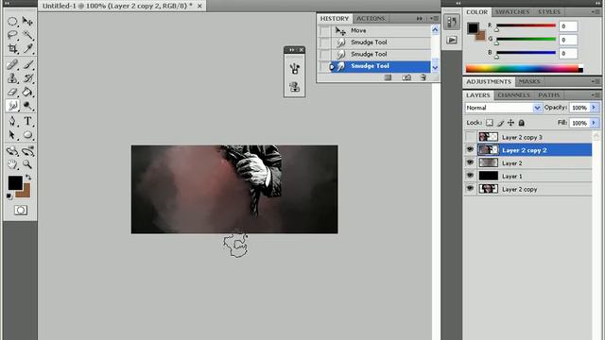Select the Path Selection arrow tool

coord(12,134)
